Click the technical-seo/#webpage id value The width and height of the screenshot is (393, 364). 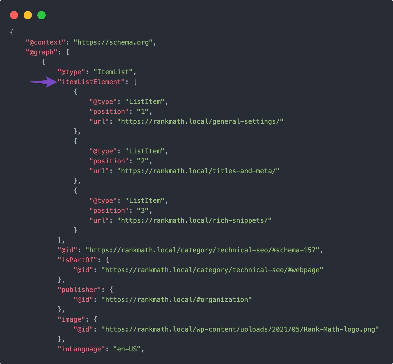[212, 270]
